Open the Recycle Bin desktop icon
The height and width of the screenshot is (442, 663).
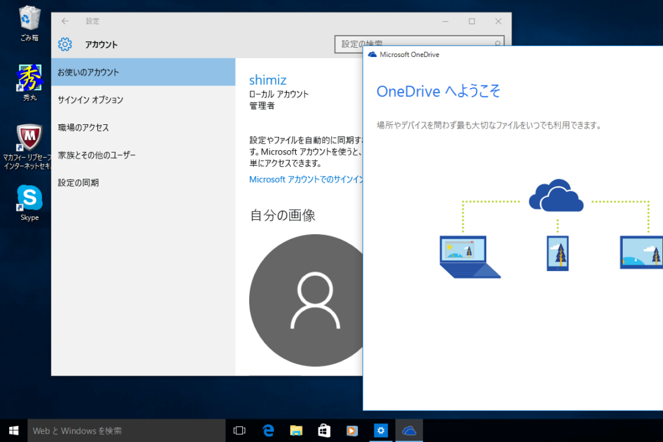click(x=30, y=23)
